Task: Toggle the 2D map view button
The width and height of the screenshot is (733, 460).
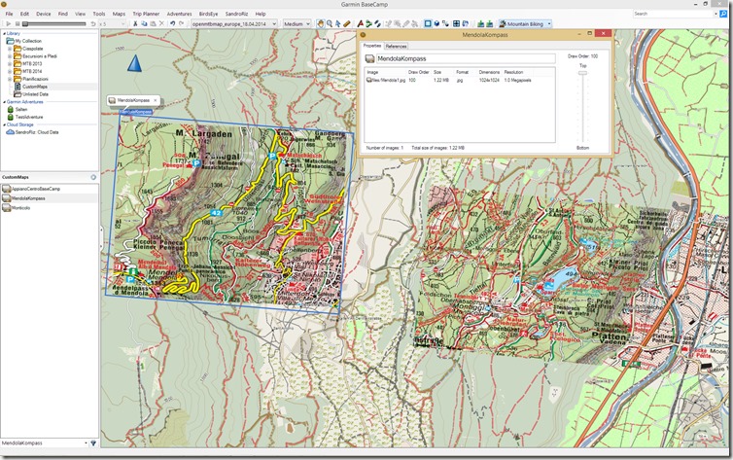Action: tap(428, 23)
